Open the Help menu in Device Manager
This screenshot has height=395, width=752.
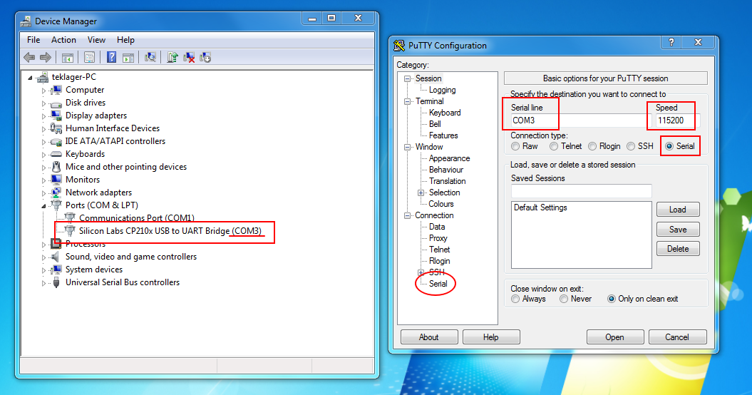coord(125,40)
